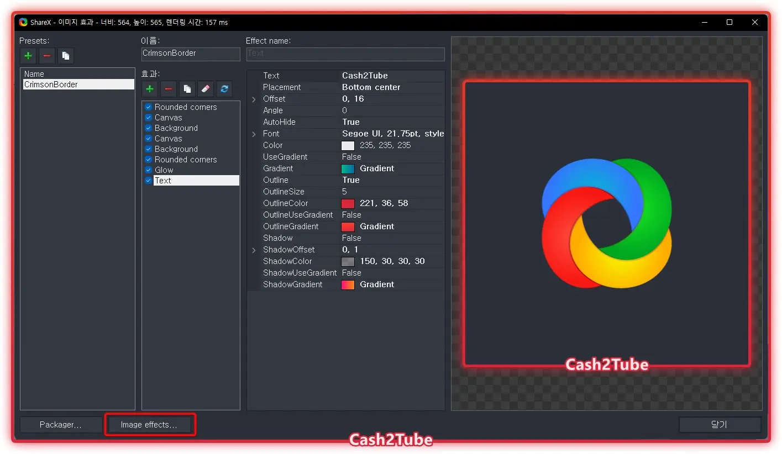This screenshot has height=454, width=782.
Task: Disable the Glow effect checkbox
Action: [x=148, y=170]
